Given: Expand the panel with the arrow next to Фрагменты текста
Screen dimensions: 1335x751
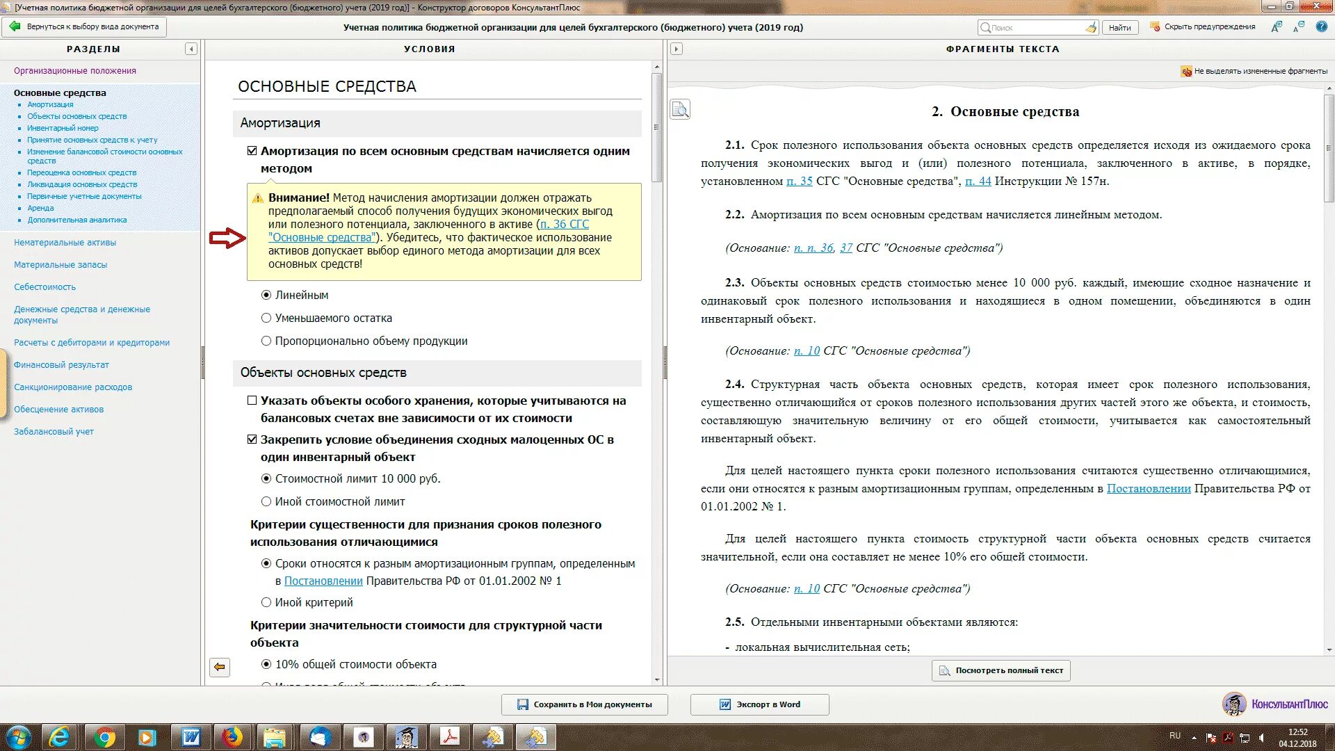Looking at the screenshot, I should (x=677, y=49).
